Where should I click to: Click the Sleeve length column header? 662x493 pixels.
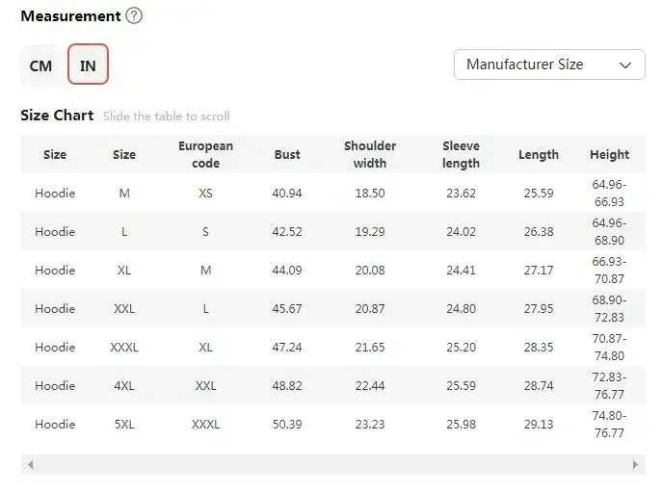click(461, 154)
